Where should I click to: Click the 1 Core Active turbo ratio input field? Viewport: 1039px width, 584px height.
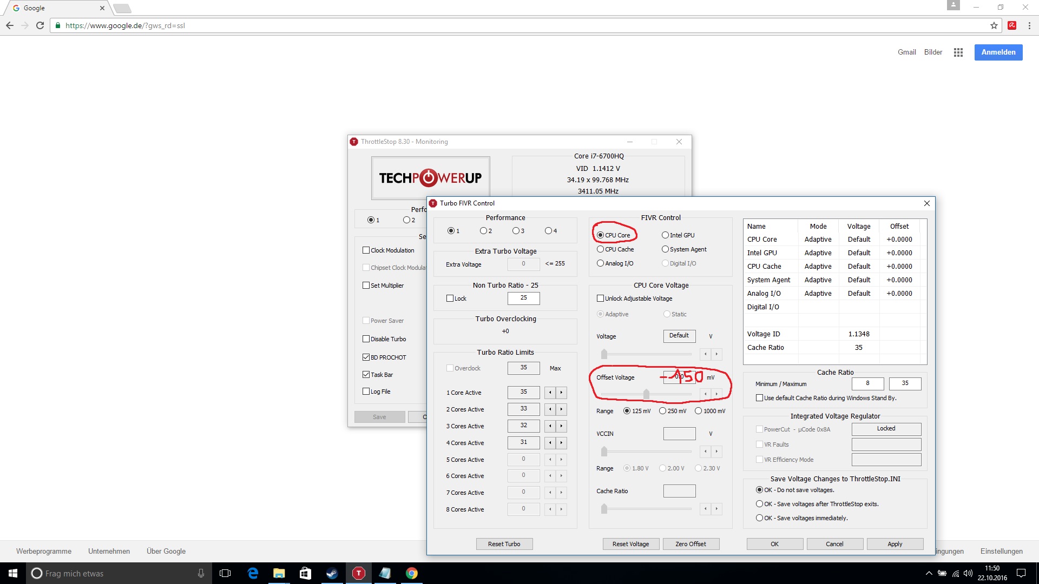tap(523, 391)
